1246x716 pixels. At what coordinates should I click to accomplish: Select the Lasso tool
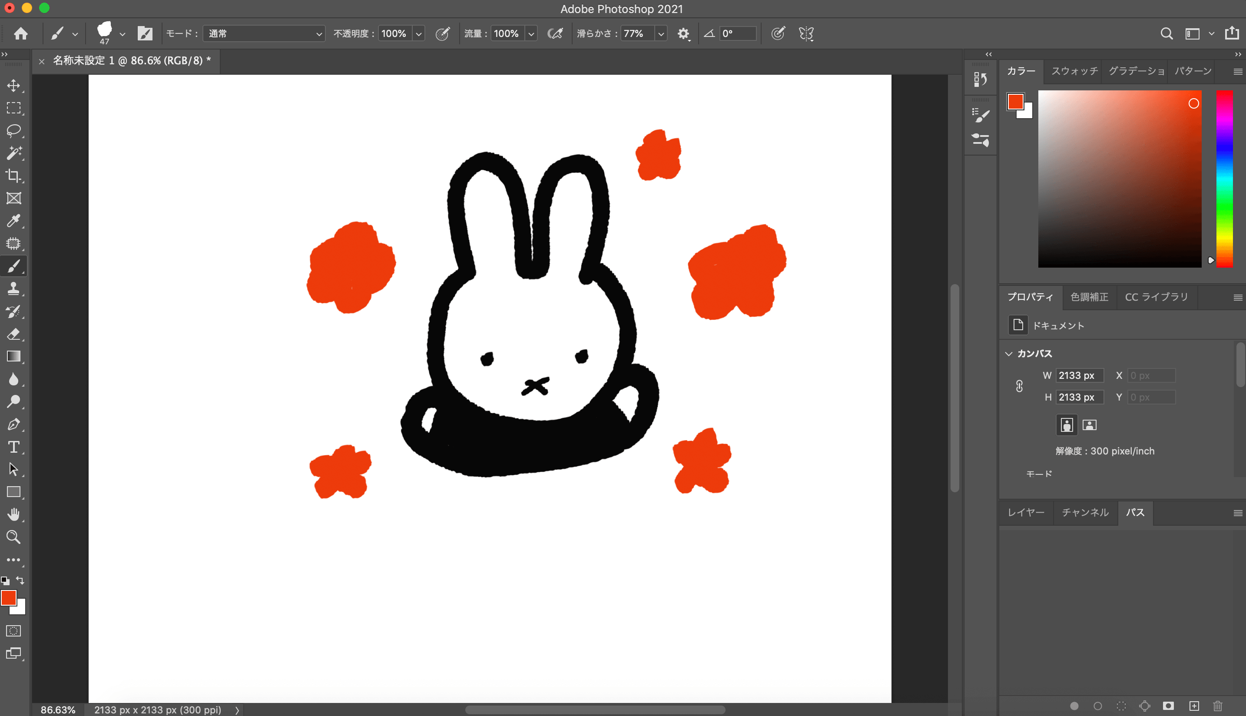[14, 131]
